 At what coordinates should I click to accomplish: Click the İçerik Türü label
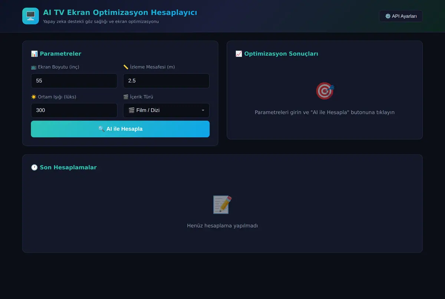pyautogui.click(x=138, y=97)
